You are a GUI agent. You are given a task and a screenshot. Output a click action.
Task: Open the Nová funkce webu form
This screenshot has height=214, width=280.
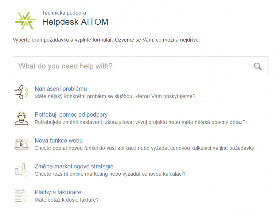pos(59,140)
